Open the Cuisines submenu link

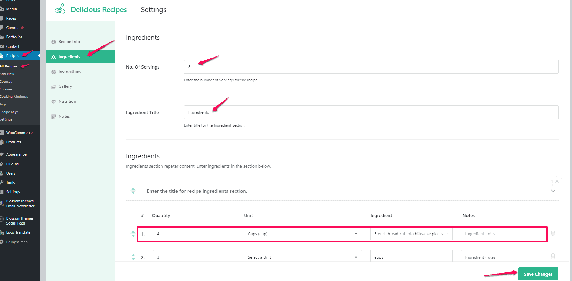click(x=6, y=89)
